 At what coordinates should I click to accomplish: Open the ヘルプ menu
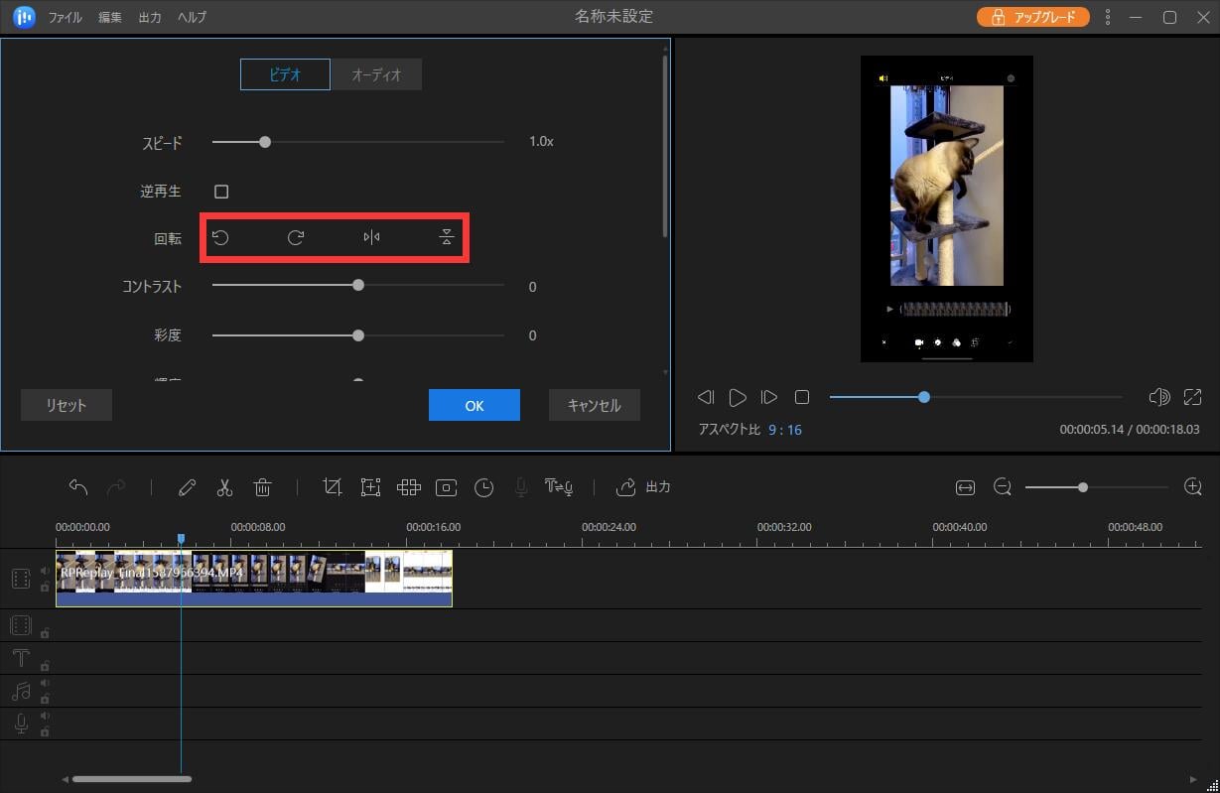tap(191, 17)
